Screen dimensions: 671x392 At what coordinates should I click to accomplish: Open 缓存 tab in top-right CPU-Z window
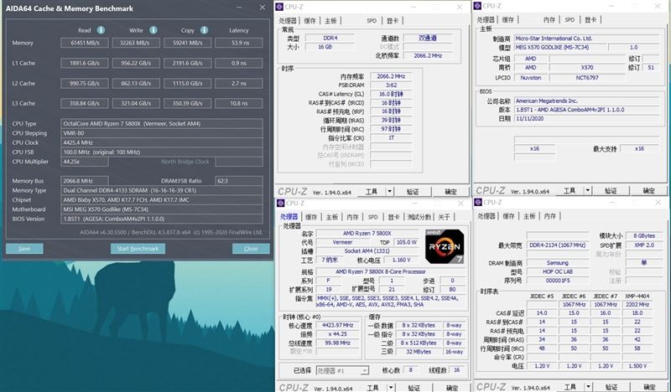click(508, 19)
